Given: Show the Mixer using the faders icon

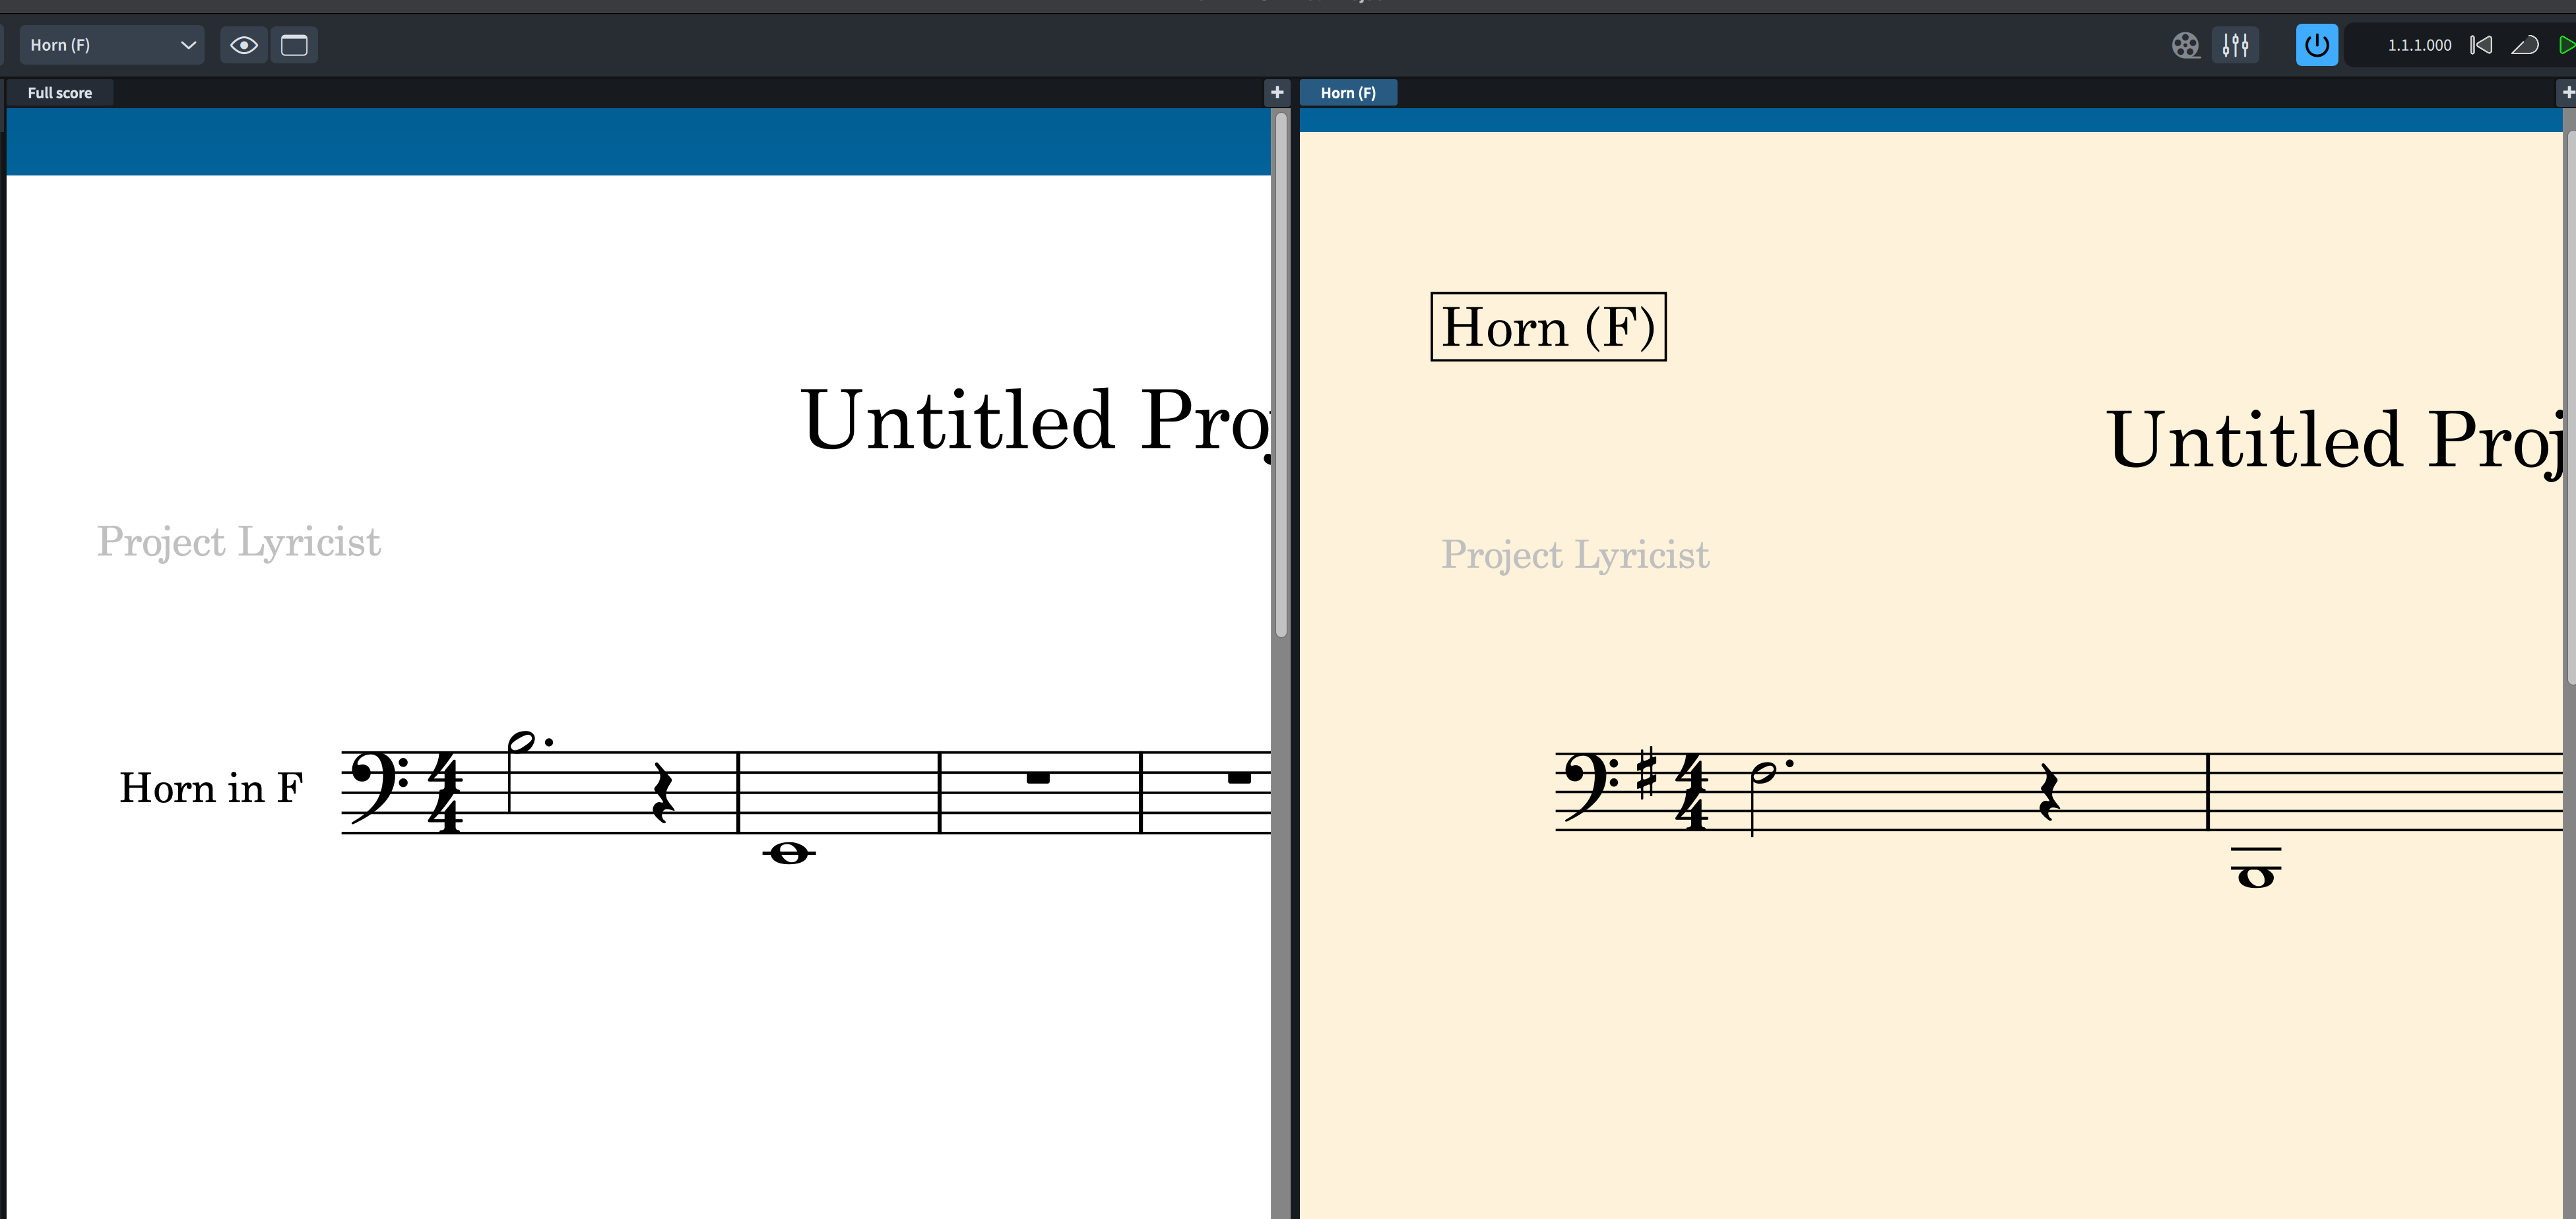Looking at the screenshot, I should click(2235, 45).
